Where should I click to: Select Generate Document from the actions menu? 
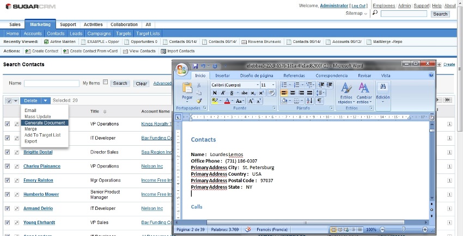tap(45, 123)
